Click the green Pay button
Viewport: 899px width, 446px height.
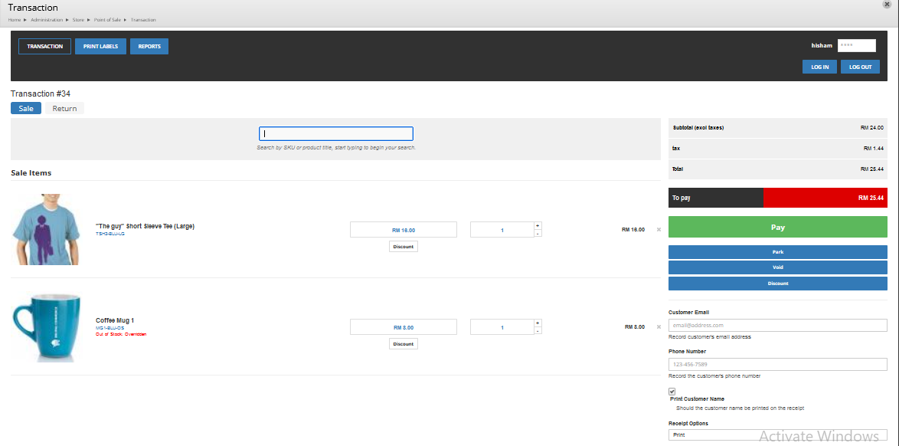pos(777,227)
